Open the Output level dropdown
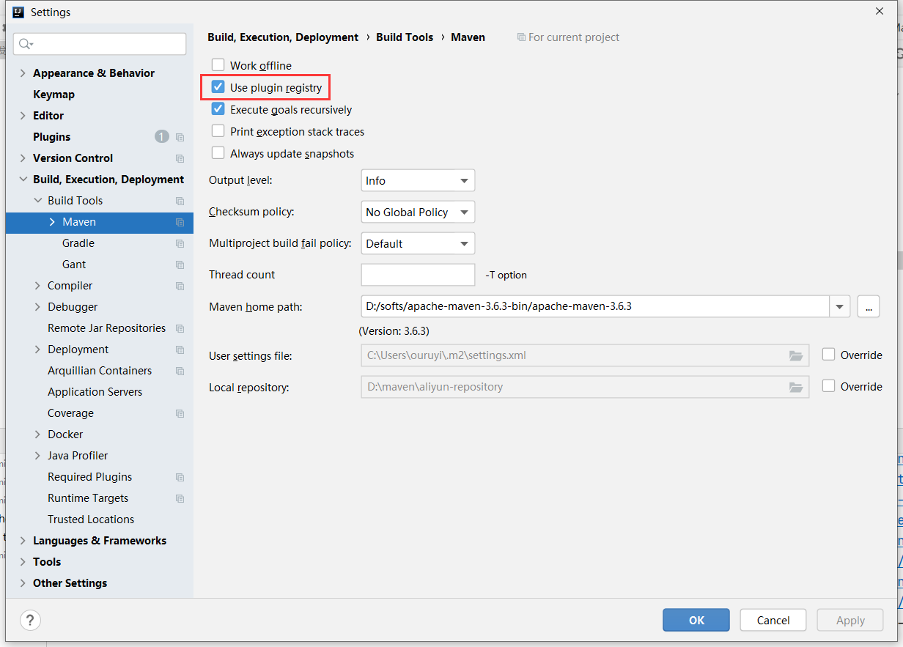This screenshot has height=647, width=903. pyautogui.click(x=417, y=180)
